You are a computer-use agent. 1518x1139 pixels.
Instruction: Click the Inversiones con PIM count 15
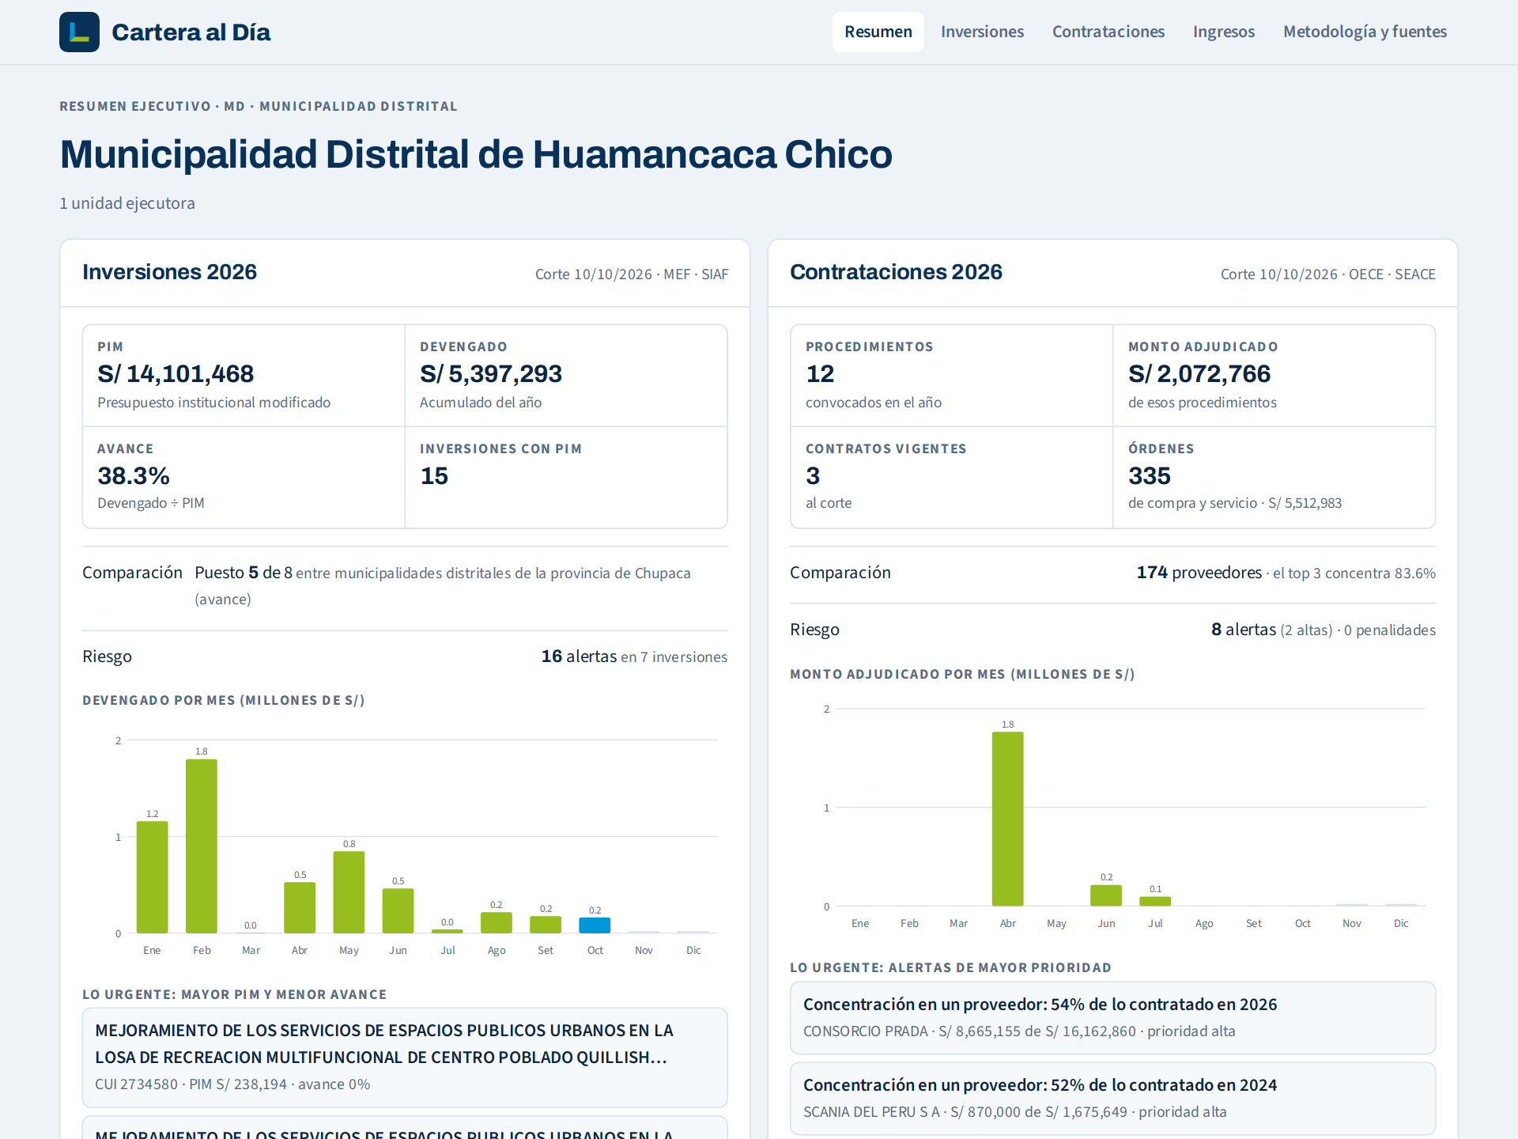(x=434, y=475)
